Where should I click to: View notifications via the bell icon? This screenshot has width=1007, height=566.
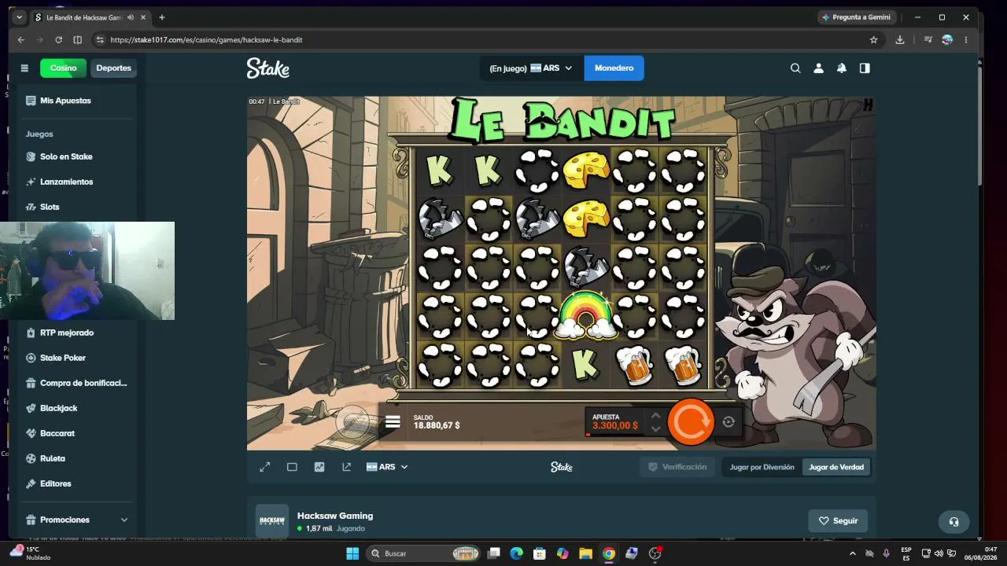[x=842, y=68]
